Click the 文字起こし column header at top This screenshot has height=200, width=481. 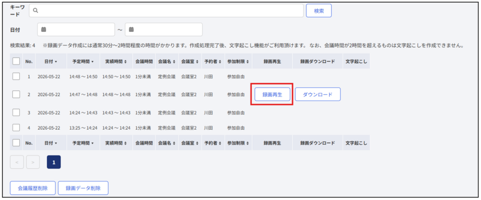pos(356,61)
